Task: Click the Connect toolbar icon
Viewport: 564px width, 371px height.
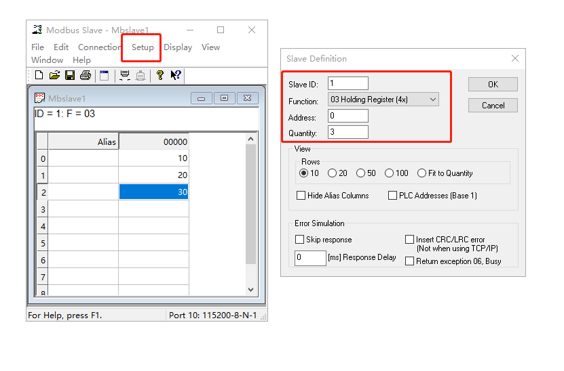Action: click(x=125, y=75)
